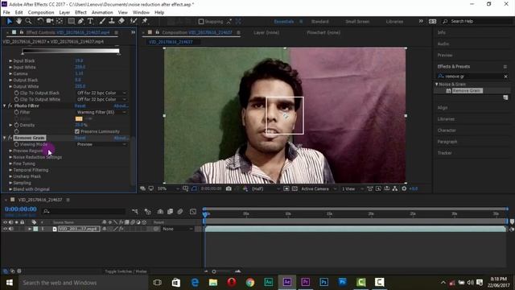Screen dimensions: 515x290
Task: Open the Active Camera view dropdown
Action: [319, 188]
